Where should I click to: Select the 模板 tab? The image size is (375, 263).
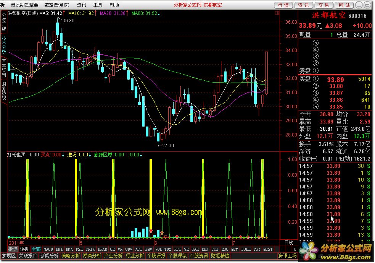24,249
